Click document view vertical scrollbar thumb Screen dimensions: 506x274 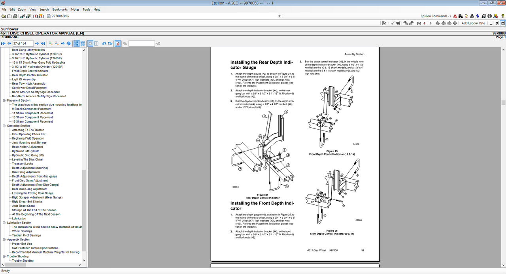(504, 102)
